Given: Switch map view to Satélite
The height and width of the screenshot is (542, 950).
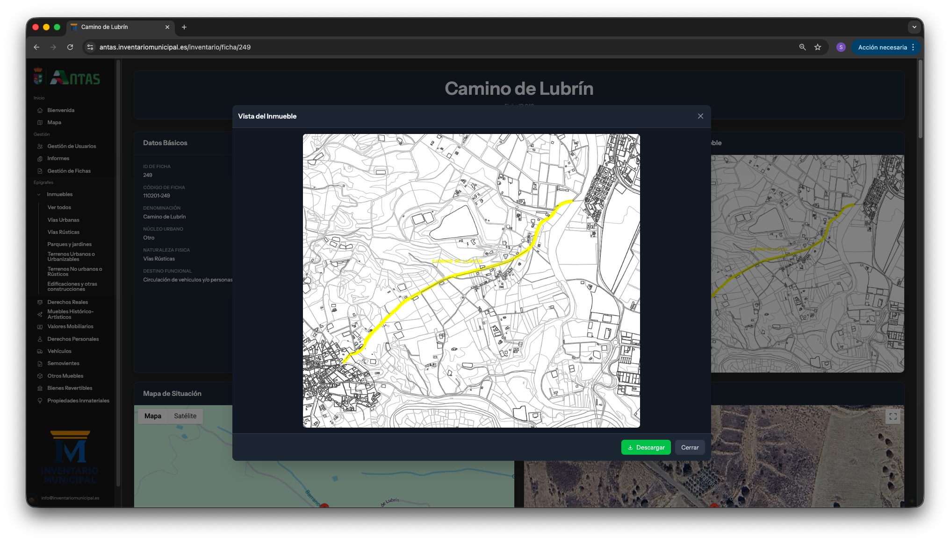Looking at the screenshot, I should (x=185, y=415).
